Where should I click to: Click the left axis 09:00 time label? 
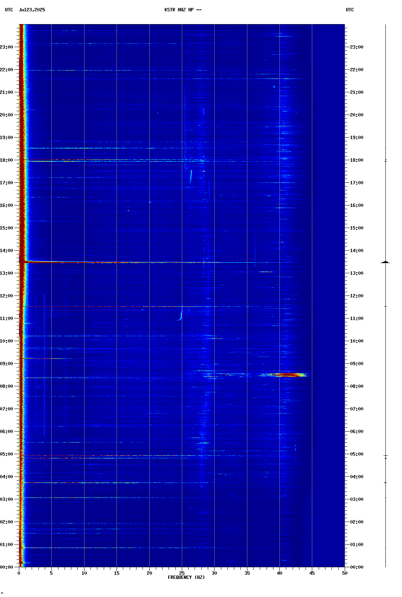point(6,364)
